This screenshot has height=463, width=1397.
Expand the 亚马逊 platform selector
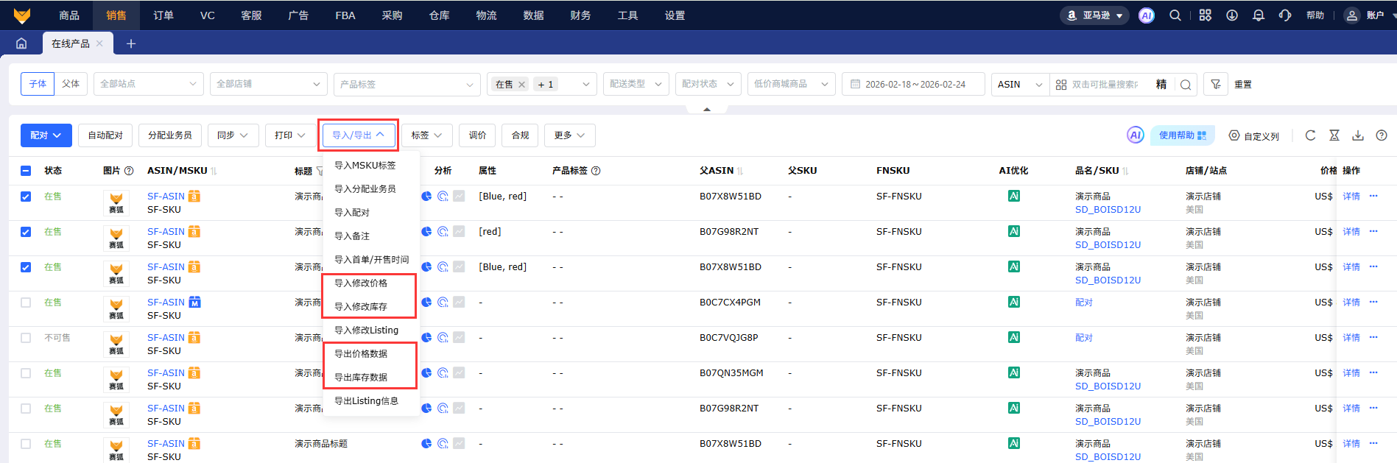point(1094,15)
